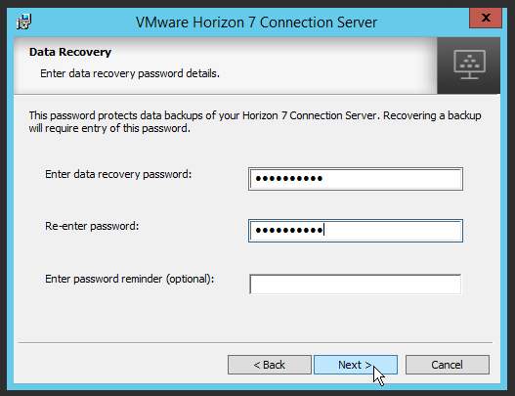The width and height of the screenshot is (515, 396).
Task: Focus the data recovery password field
Action: pyautogui.click(x=356, y=179)
